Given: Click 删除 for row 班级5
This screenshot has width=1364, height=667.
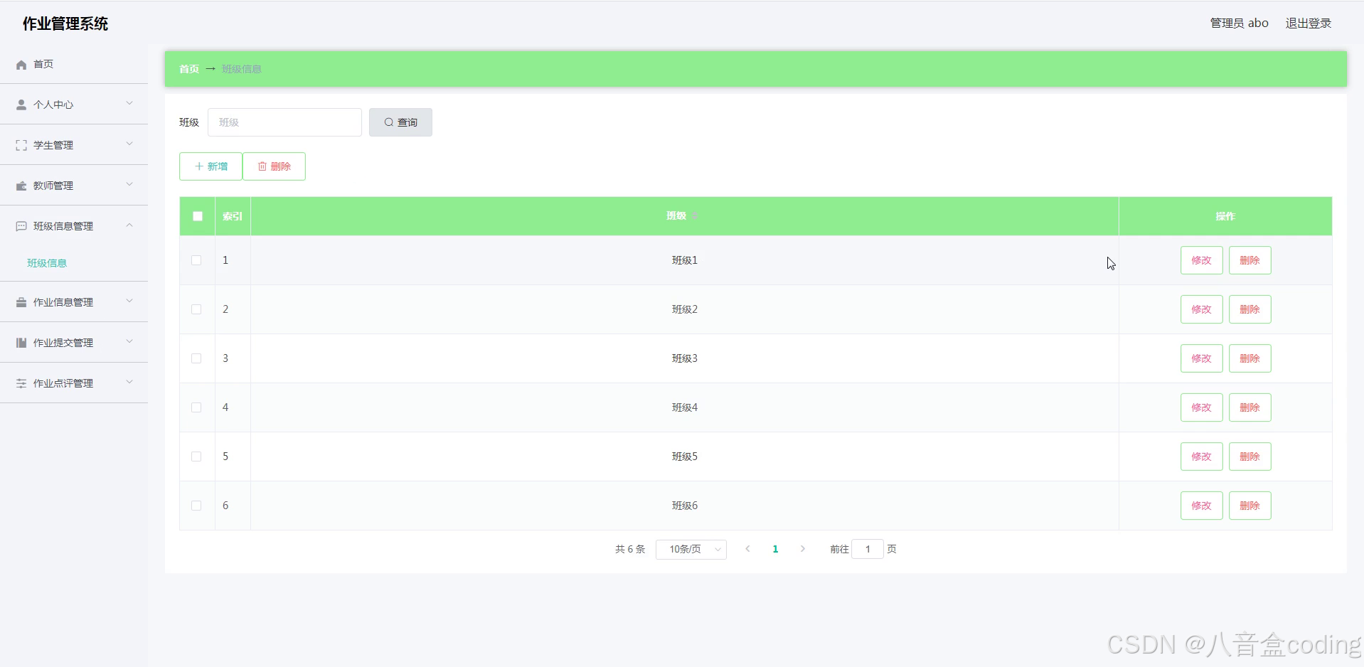Looking at the screenshot, I should click(1250, 457).
